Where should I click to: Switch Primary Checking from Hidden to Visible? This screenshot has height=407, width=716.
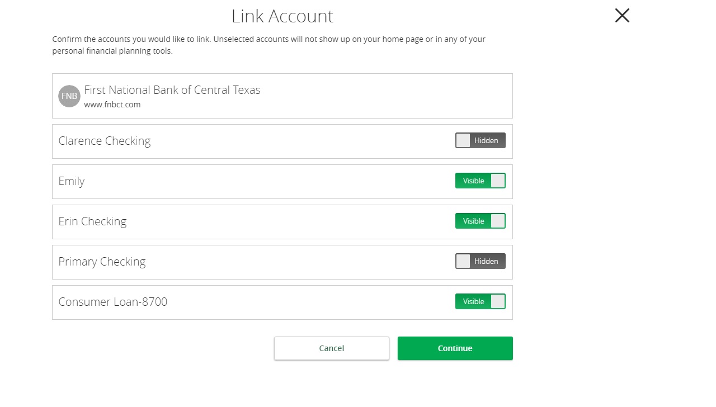coord(480,261)
